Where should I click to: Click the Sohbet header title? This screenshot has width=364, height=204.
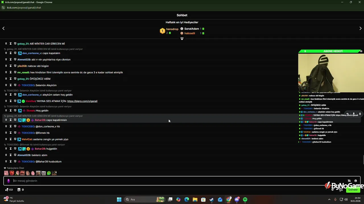(182, 15)
